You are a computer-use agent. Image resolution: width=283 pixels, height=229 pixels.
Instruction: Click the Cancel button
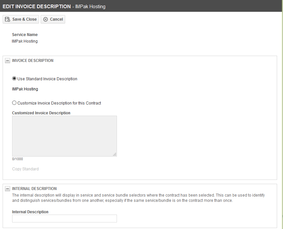[53, 19]
